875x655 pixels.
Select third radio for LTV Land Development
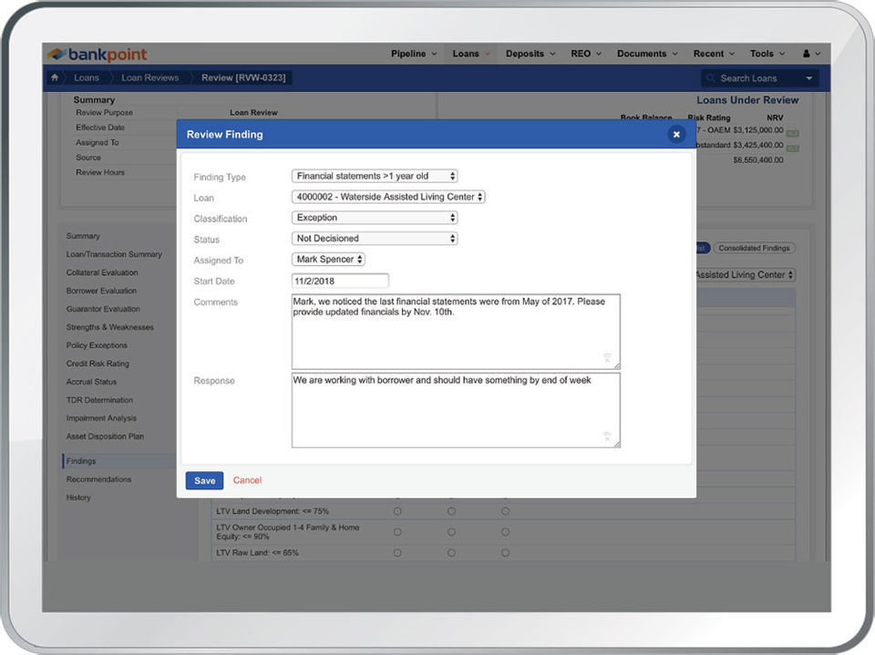(x=505, y=511)
